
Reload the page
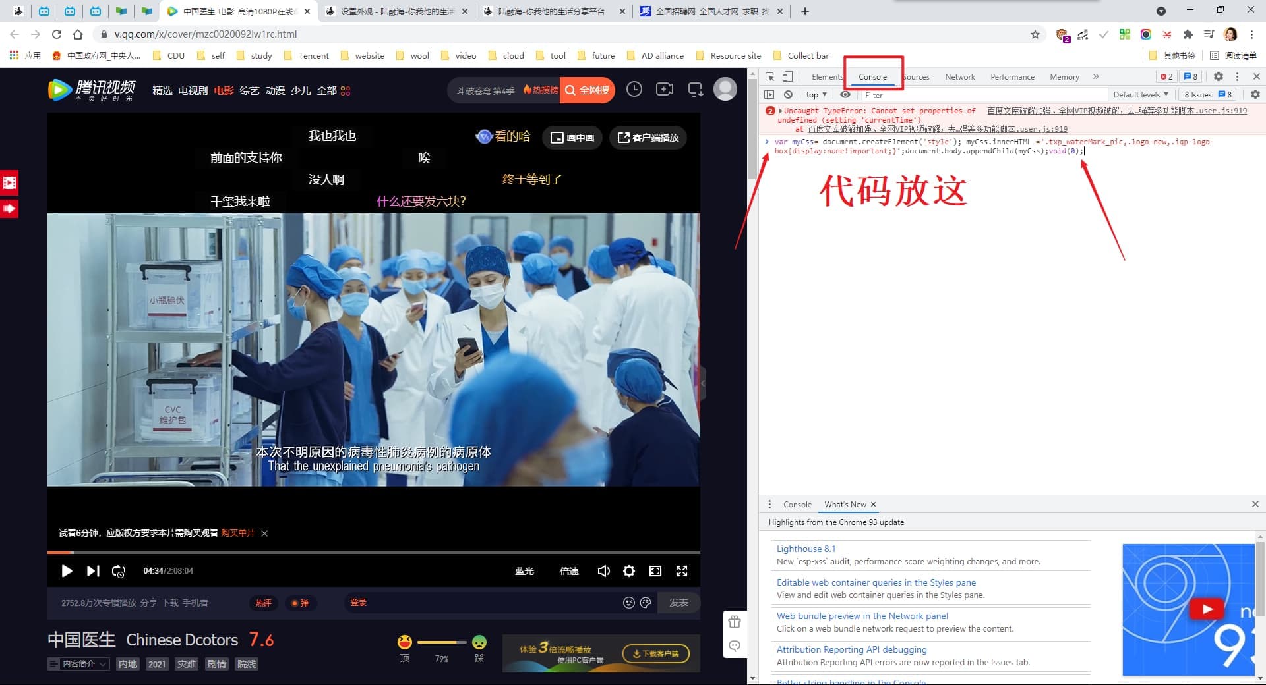[x=57, y=34]
